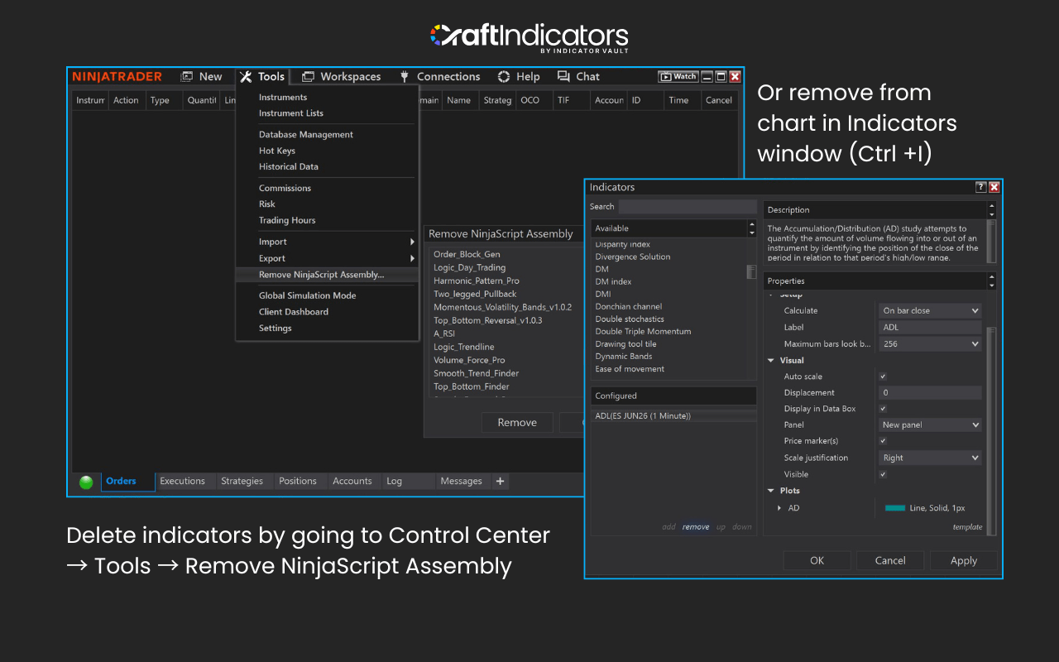1059x662 pixels.
Task: Click the Help lifebuoy icon
Action: pos(504,76)
